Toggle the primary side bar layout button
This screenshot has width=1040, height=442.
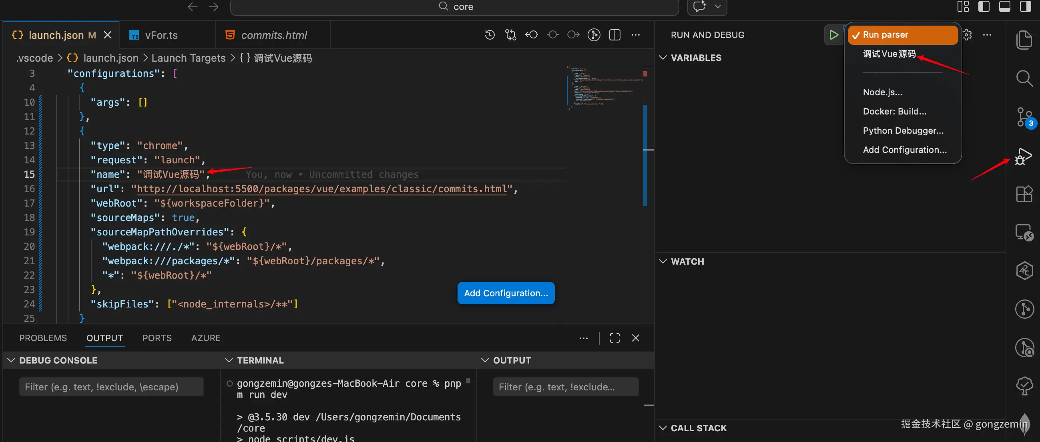(x=984, y=6)
